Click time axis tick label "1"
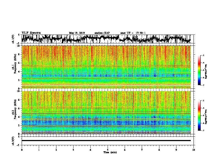The image size is (218, 168). [39, 150]
